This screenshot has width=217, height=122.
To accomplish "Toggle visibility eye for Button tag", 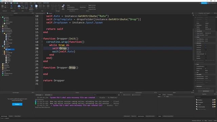I will [213, 100].
